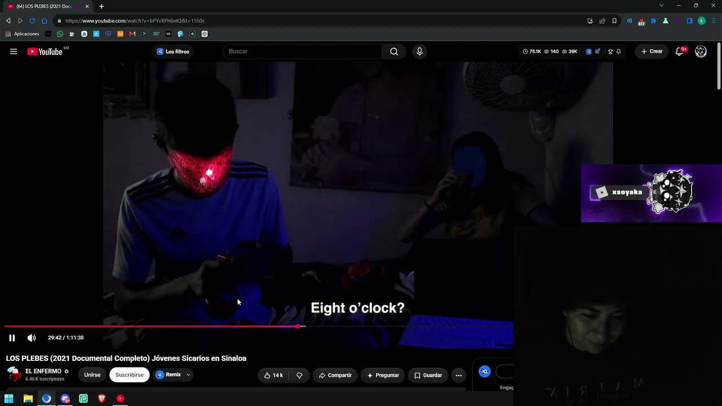
Task: Open the YouTube account avatar menu
Action: tap(701, 51)
